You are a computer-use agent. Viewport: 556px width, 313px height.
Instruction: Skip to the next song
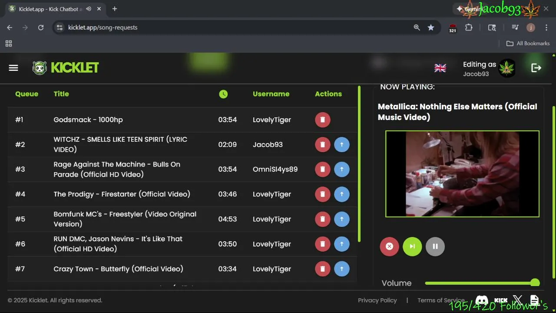tap(412, 246)
